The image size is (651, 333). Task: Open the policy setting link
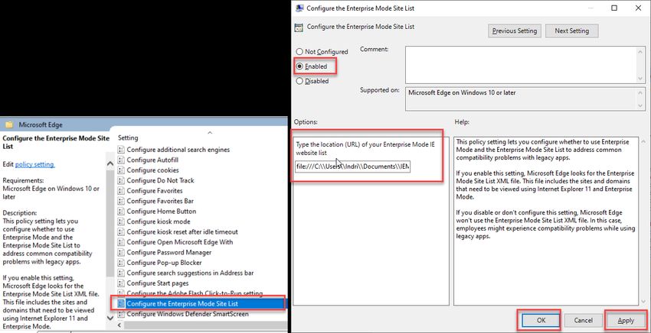(34, 164)
